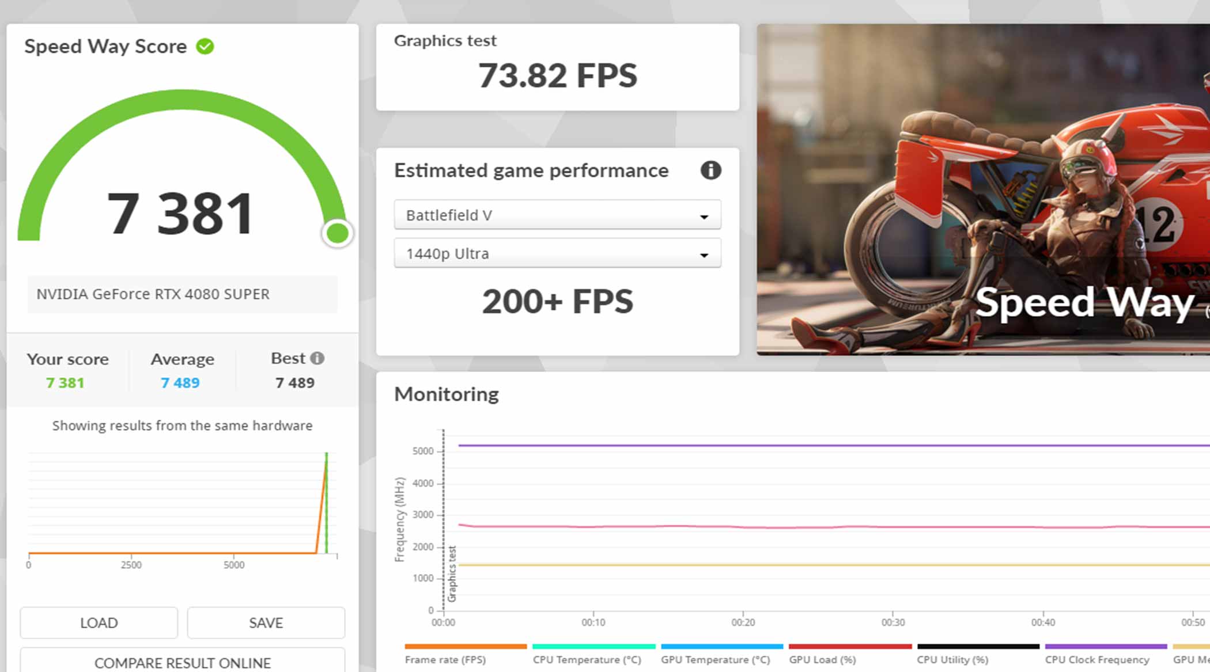Click the 73.82 FPS graphics test result
1210x672 pixels.
[558, 75]
